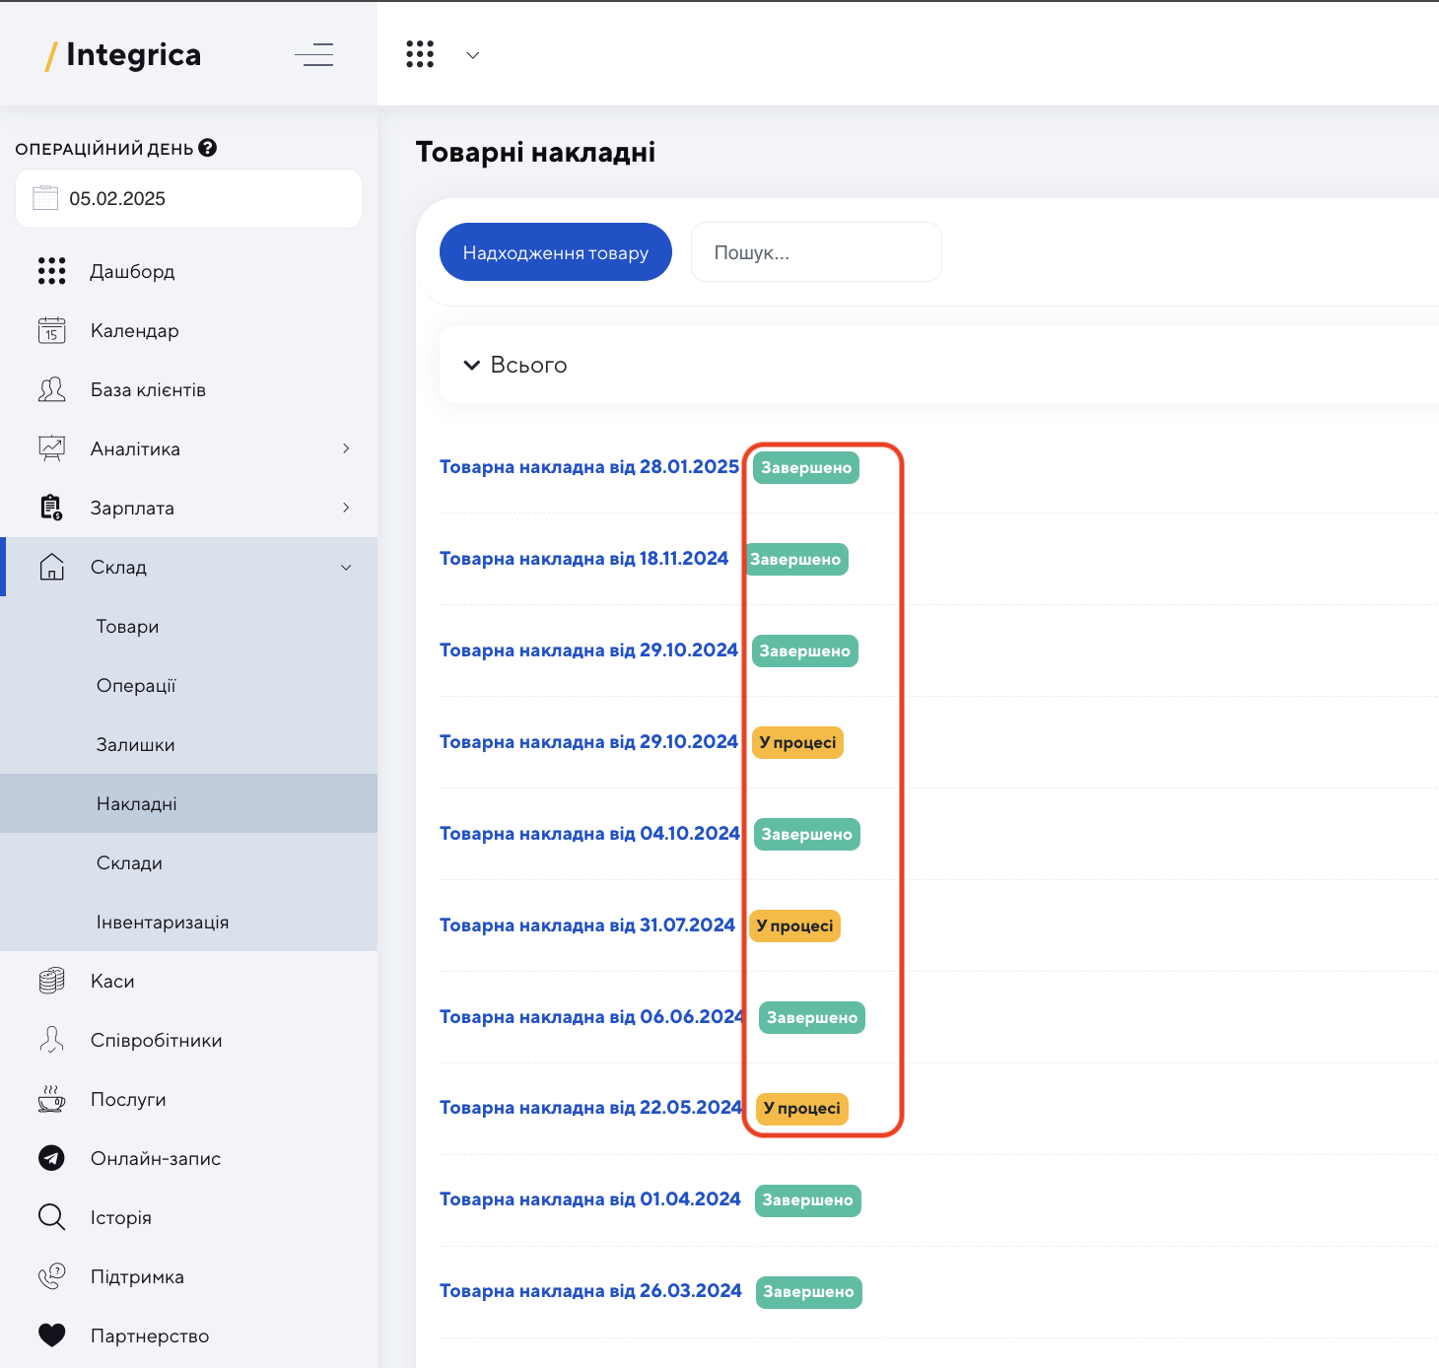
Task: Click help question mark near Операційний день
Action: pyautogui.click(x=207, y=148)
